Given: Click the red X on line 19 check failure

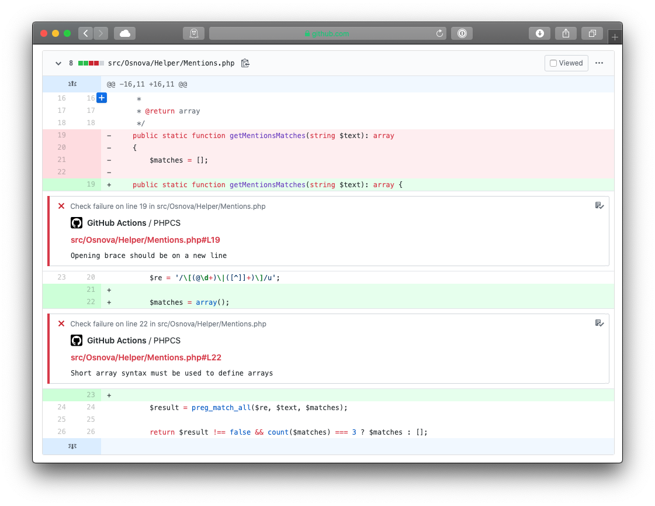Looking at the screenshot, I should tap(61, 206).
